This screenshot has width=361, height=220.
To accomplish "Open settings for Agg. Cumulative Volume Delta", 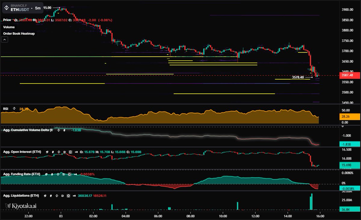I will click(59, 131).
